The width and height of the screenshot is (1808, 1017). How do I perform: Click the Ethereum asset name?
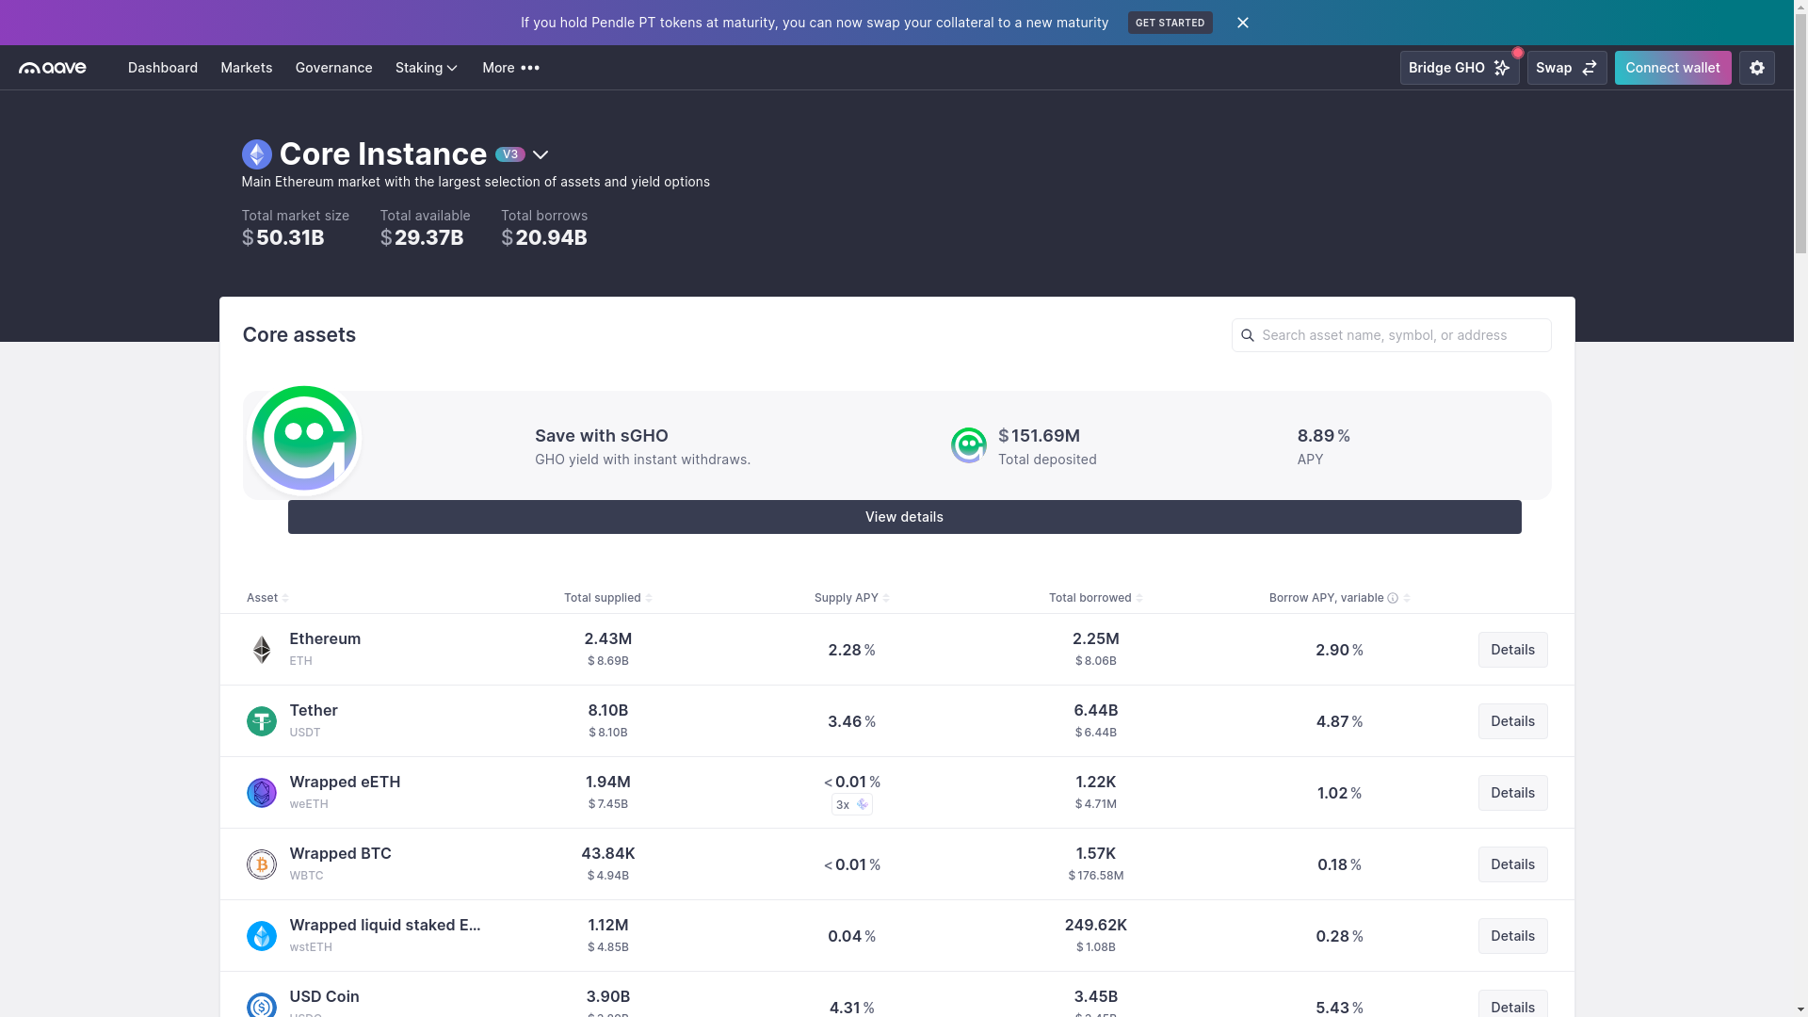click(x=325, y=638)
